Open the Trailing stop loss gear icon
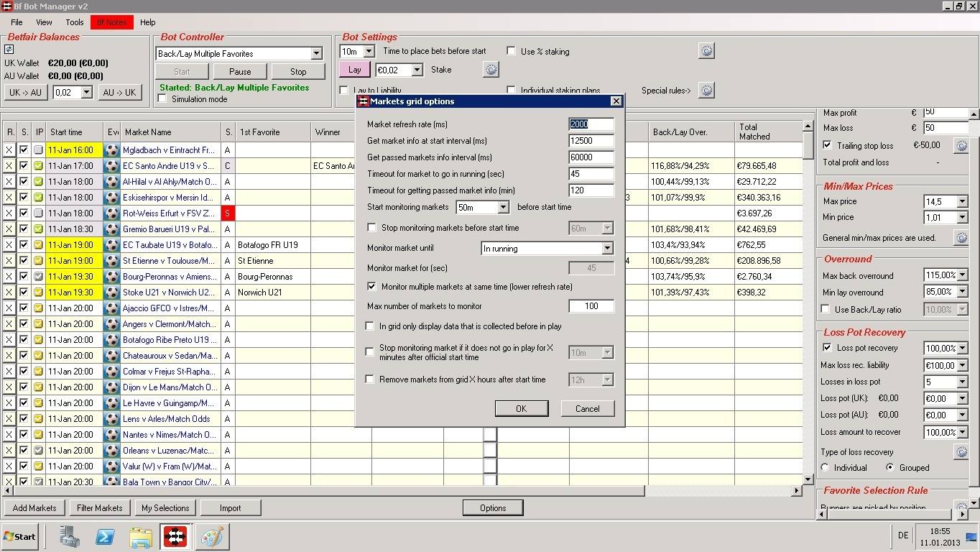980x552 pixels. [961, 145]
